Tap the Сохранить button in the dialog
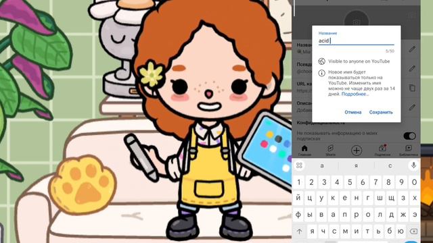This screenshot has width=433, height=243. tap(381, 112)
